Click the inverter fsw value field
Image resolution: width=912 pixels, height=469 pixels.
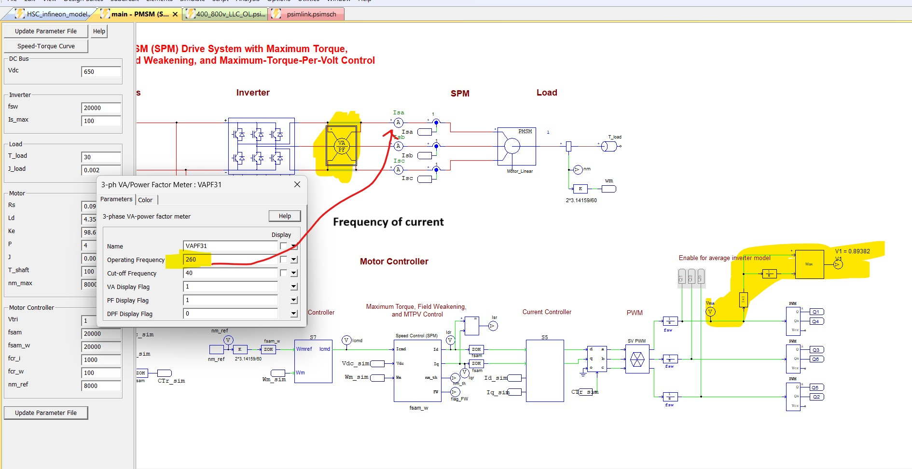[x=101, y=108]
